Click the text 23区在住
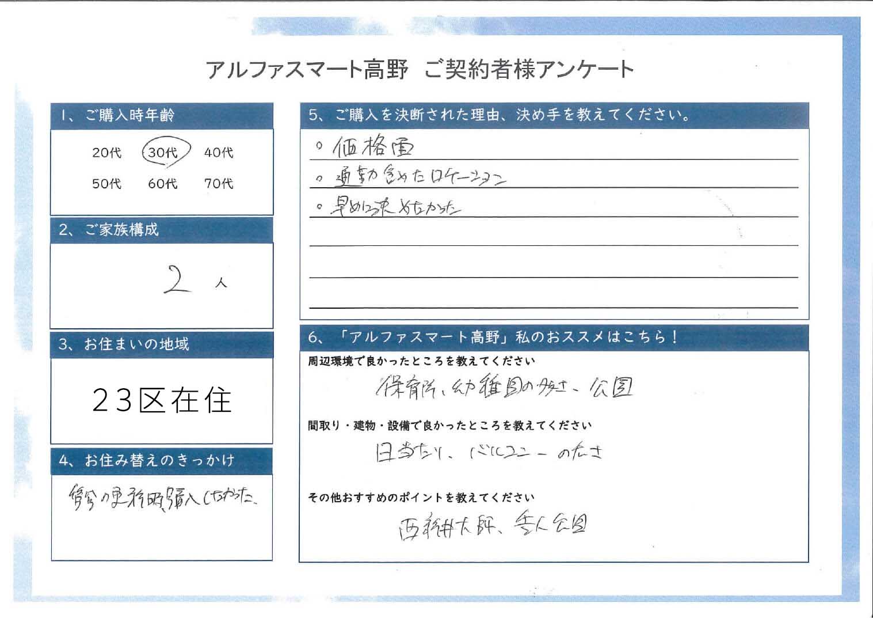The width and height of the screenshot is (873, 618). [162, 400]
